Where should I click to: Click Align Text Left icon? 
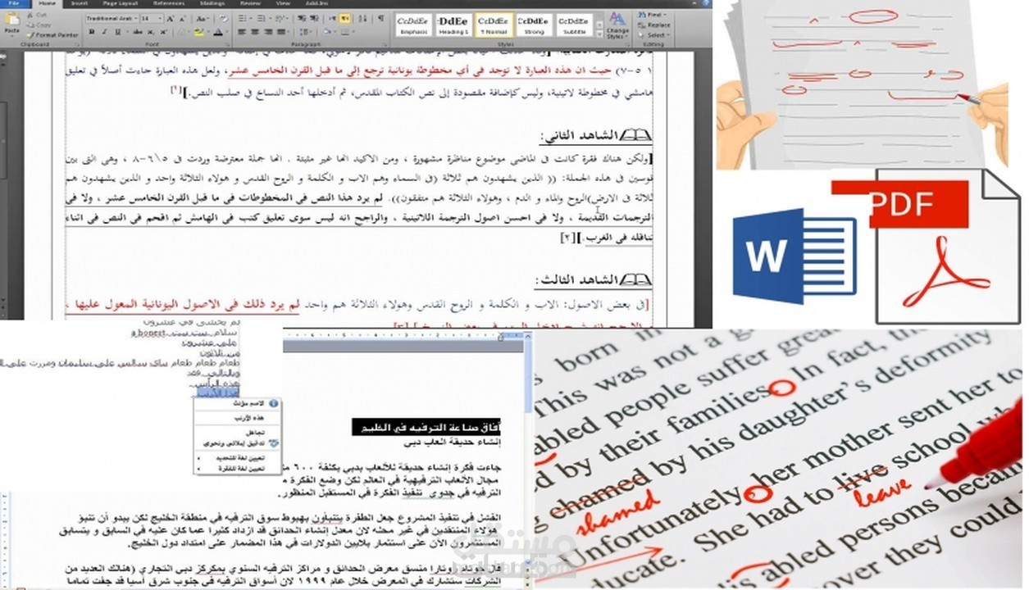tap(242, 32)
